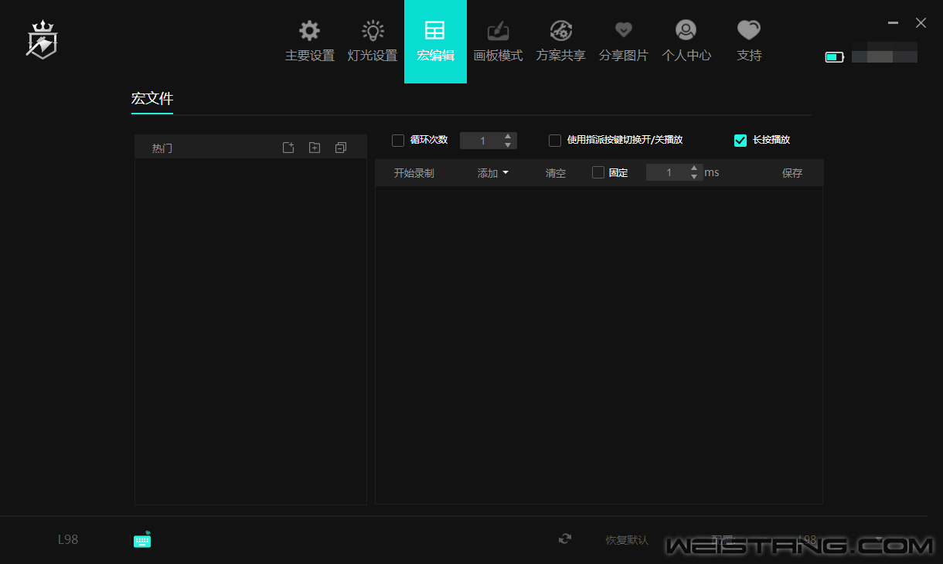Click the crown shield app logo
This screenshot has width=943, height=564.
pyautogui.click(x=42, y=40)
